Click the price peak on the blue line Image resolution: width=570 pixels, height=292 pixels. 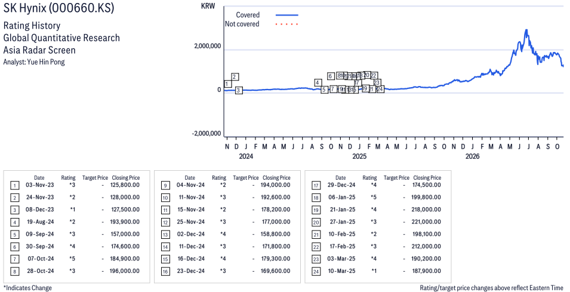[526, 30]
